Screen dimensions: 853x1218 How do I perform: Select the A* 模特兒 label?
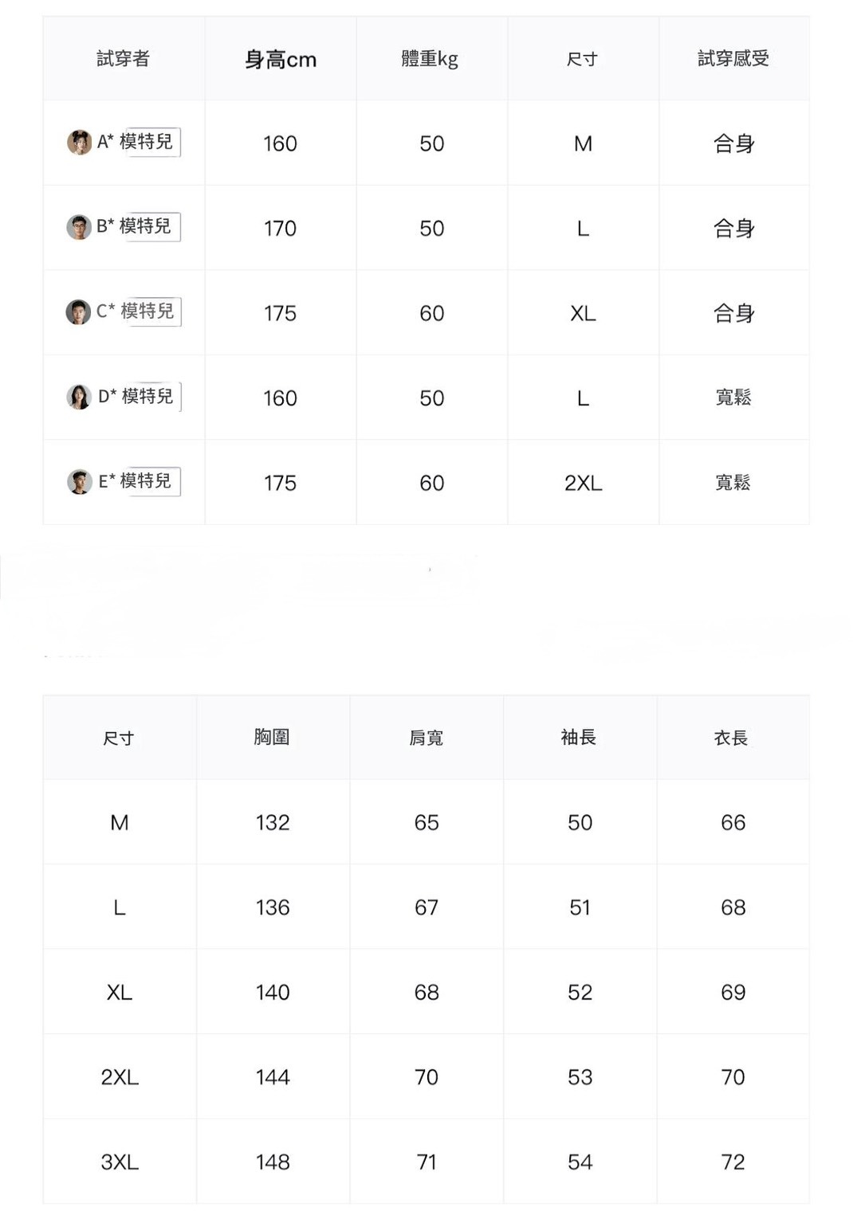tap(136, 142)
